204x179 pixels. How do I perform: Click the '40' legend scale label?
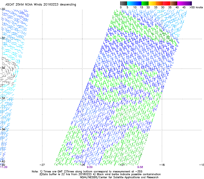177,7
